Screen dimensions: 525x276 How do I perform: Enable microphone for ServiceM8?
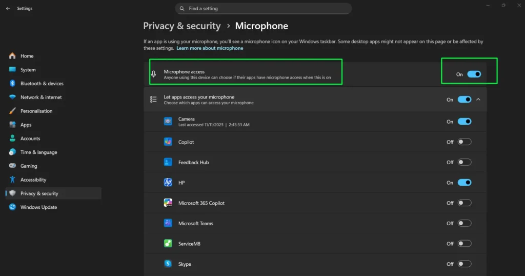pos(465,244)
